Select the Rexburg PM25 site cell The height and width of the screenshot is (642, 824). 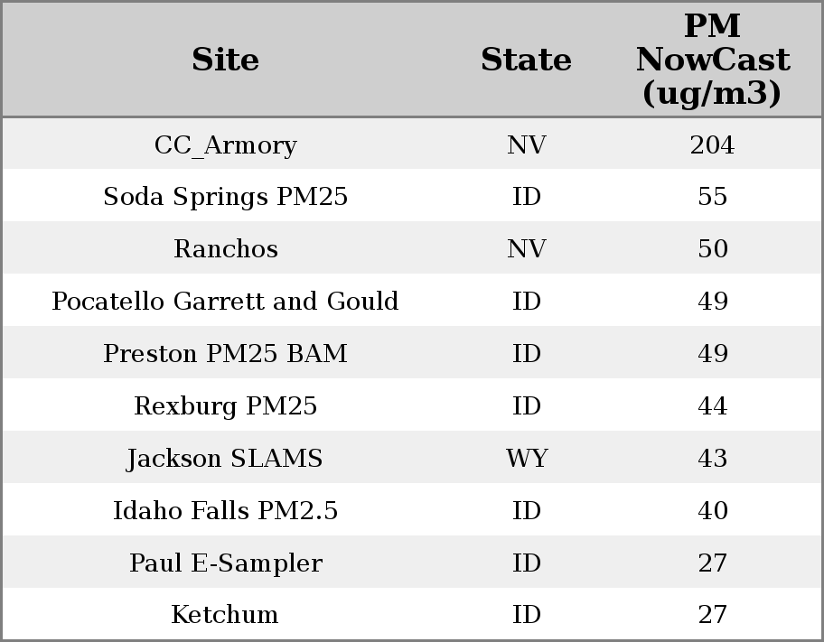[225, 406]
